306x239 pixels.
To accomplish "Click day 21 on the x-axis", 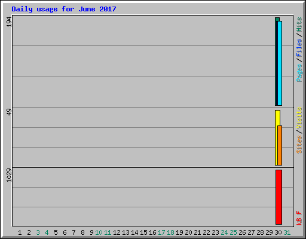I will (x=197, y=232).
